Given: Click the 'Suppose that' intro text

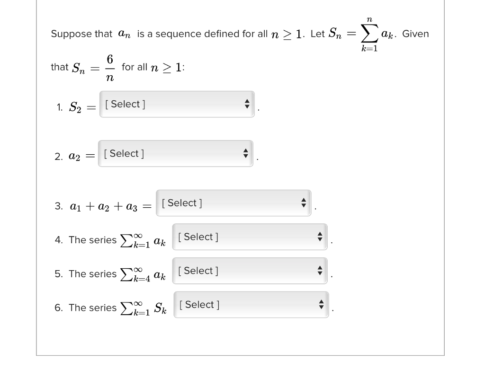Looking at the screenshot, I should pyautogui.click(x=81, y=34).
